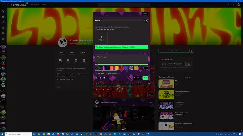The height and width of the screenshot is (136, 243).
Task: Open friends icon in top bar
Action: click(234, 5)
